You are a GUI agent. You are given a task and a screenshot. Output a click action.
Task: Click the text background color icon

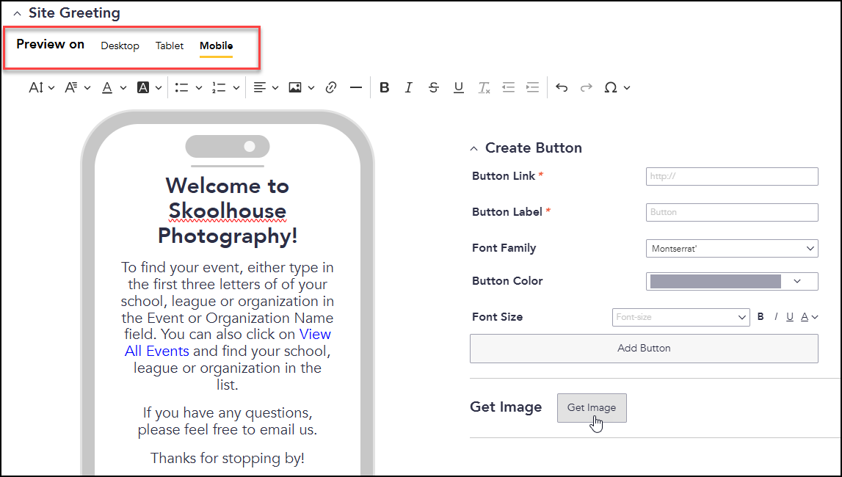(x=143, y=87)
